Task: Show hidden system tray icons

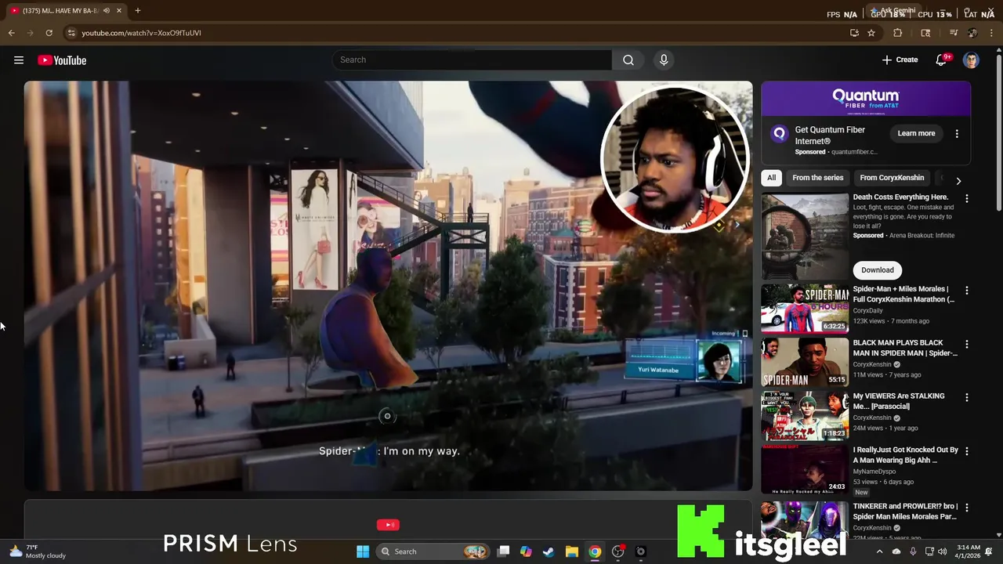Action: click(879, 551)
